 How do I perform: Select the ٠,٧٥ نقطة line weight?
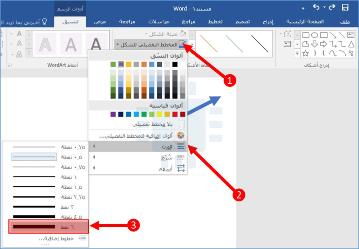click(x=45, y=167)
